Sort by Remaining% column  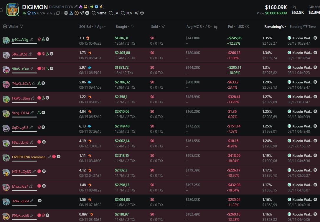click(275, 27)
